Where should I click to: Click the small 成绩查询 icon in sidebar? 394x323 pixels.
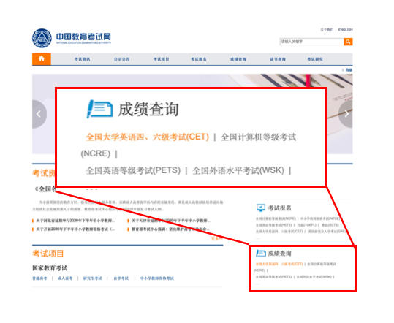coord(260,253)
